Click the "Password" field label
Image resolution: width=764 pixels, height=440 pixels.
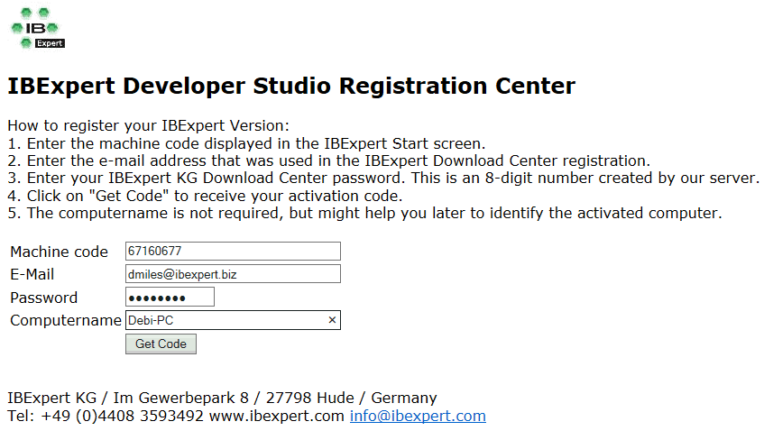(43, 298)
